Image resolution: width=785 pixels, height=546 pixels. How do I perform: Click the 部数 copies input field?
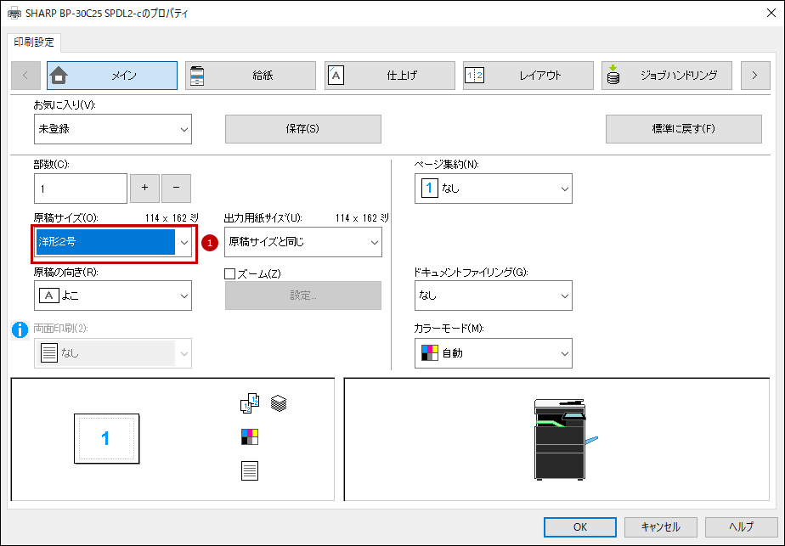81,189
